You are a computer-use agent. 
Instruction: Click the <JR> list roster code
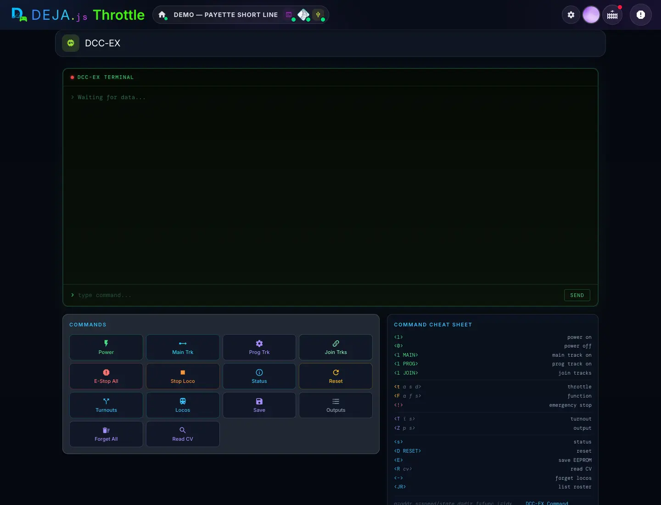(400, 487)
